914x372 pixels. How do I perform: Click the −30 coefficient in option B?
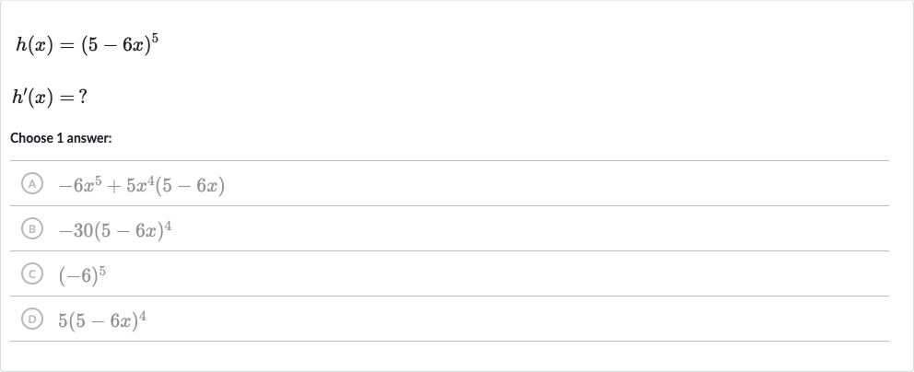pos(76,230)
